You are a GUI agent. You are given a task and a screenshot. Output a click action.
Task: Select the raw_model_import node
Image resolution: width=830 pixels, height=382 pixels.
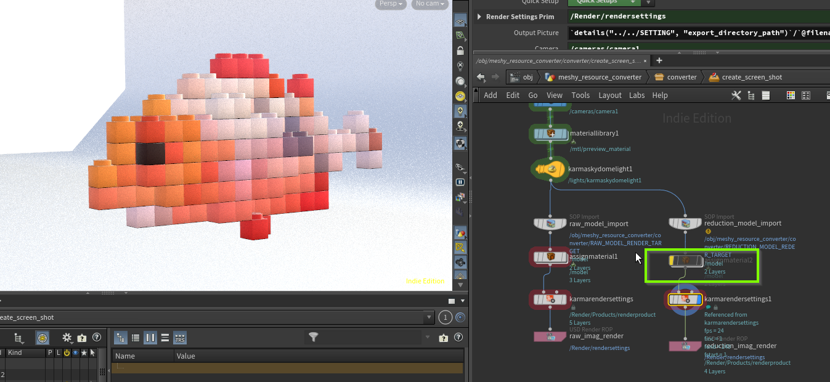(550, 223)
